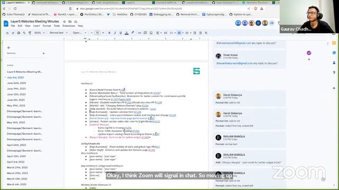Click the Google Maps side panel icon
The height and width of the screenshot is (190, 339).
[x=334, y=72]
